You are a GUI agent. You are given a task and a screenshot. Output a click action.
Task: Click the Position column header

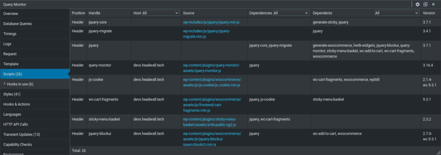[x=78, y=13]
